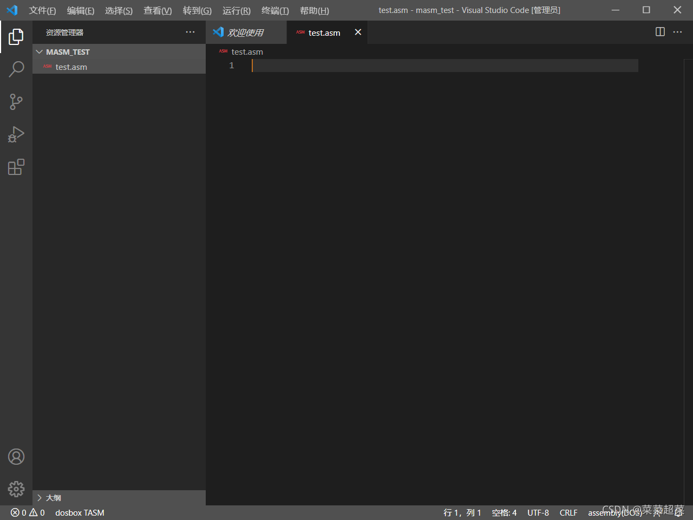Click the 资源管理器 panel title

64,32
